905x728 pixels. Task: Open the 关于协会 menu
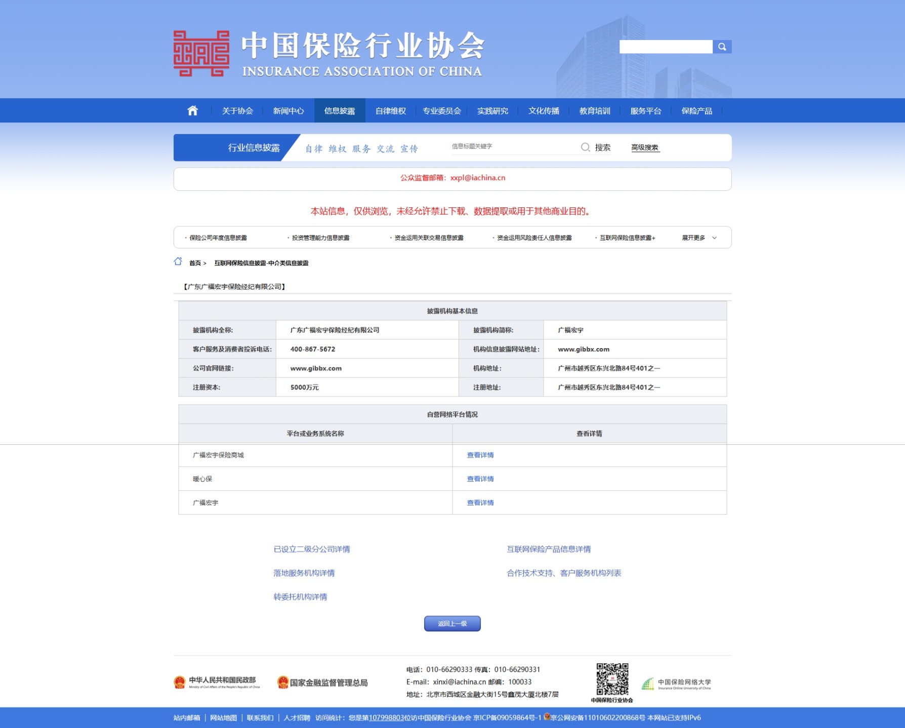click(237, 111)
